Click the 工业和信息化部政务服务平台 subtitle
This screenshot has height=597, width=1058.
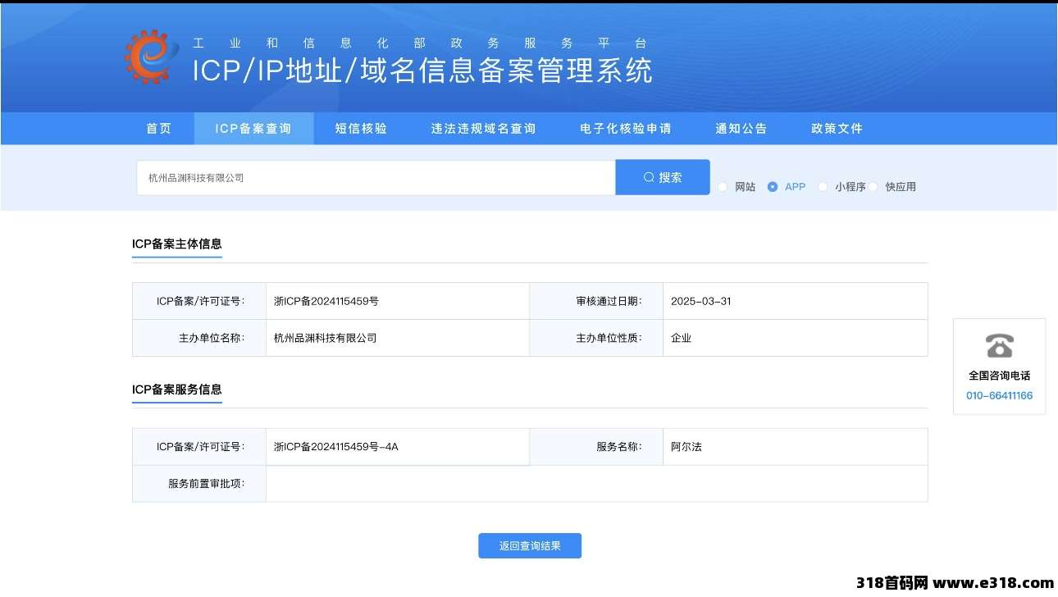[x=420, y=43]
